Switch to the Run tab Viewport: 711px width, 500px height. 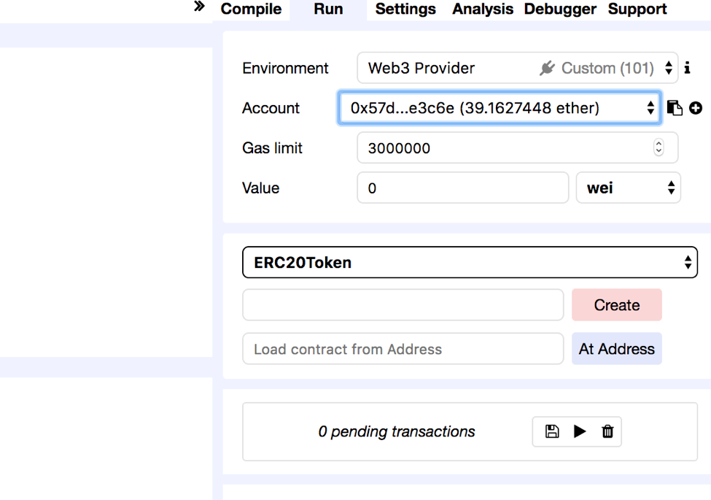(328, 9)
